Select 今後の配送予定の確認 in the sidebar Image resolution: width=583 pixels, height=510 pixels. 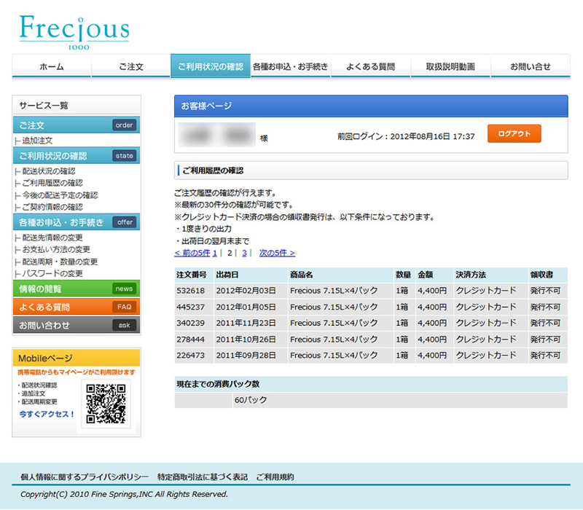(60, 195)
